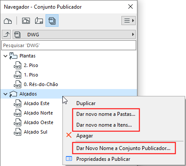The width and height of the screenshot is (186, 166).
Task: Go up one level with arrow button
Action: point(7,35)
